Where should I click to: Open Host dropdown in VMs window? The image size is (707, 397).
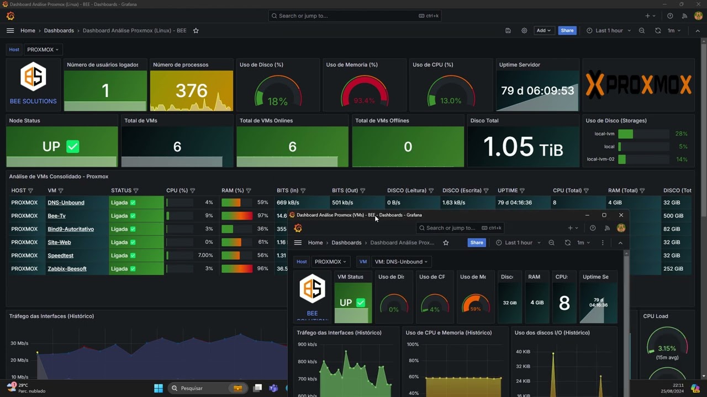pyautogui.click(x=330, y=262)
